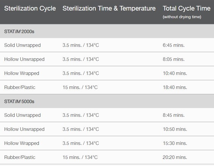Screen dimensions: 214x166
Task: Click 15 mins. / 134°C under STATIM 5000s
Action: point(80,157)
